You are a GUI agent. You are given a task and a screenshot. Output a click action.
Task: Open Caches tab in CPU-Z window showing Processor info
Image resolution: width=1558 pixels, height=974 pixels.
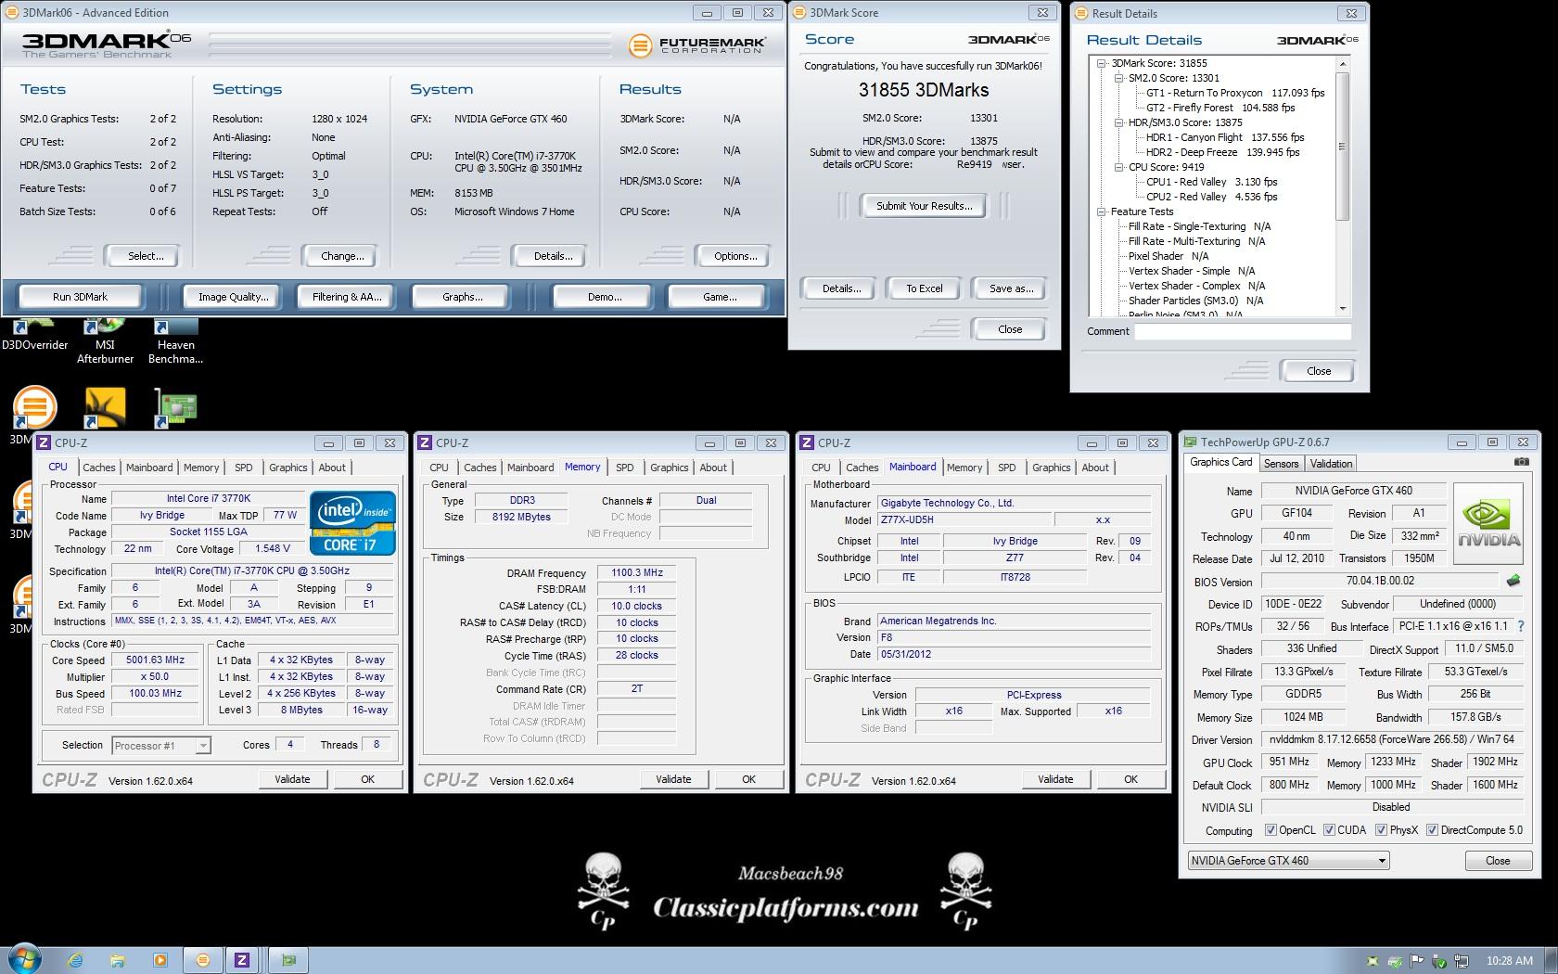[x=99, y=468]
